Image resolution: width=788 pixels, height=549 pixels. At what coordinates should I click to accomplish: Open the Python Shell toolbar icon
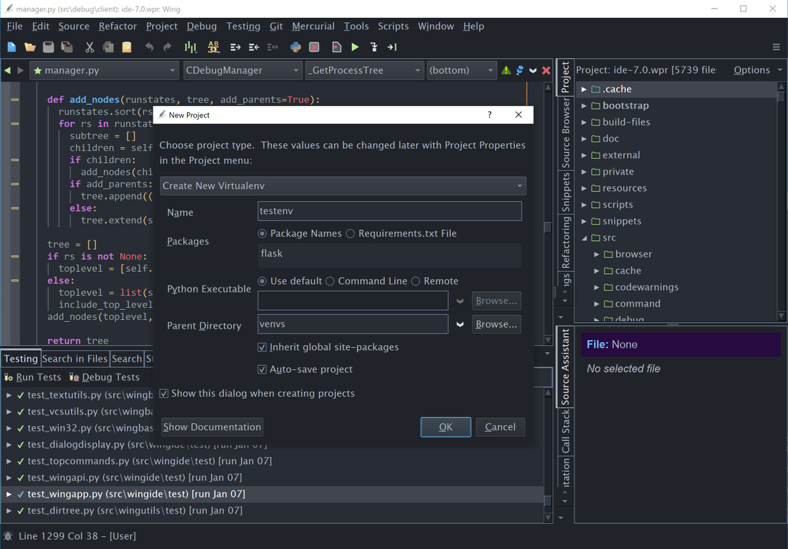[295, 47]
